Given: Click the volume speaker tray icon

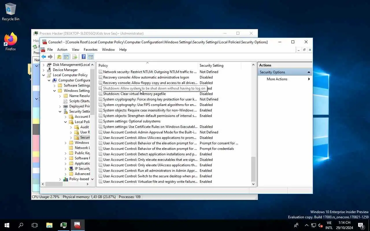Looking at the screenshot, I should [x=320, y=225].
